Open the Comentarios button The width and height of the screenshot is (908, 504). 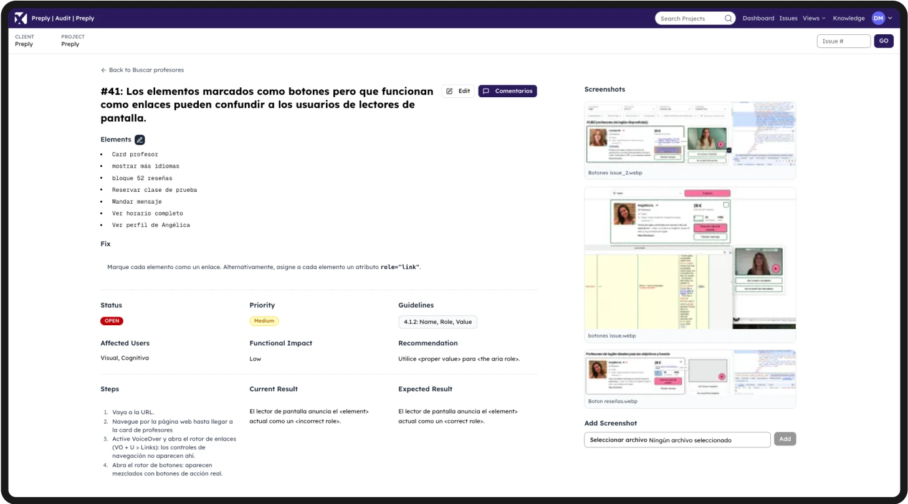pos(507,91)
